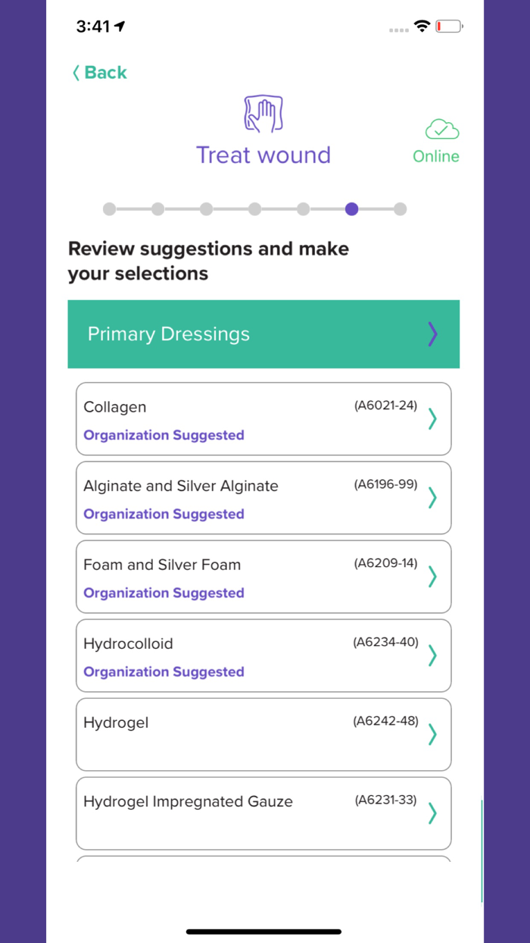The image size is (530, 943).
Task: Select the first progress step dot
Action: 109,209
